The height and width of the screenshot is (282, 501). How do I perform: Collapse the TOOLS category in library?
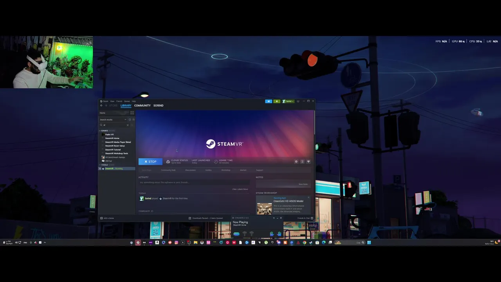pos(100,165)
